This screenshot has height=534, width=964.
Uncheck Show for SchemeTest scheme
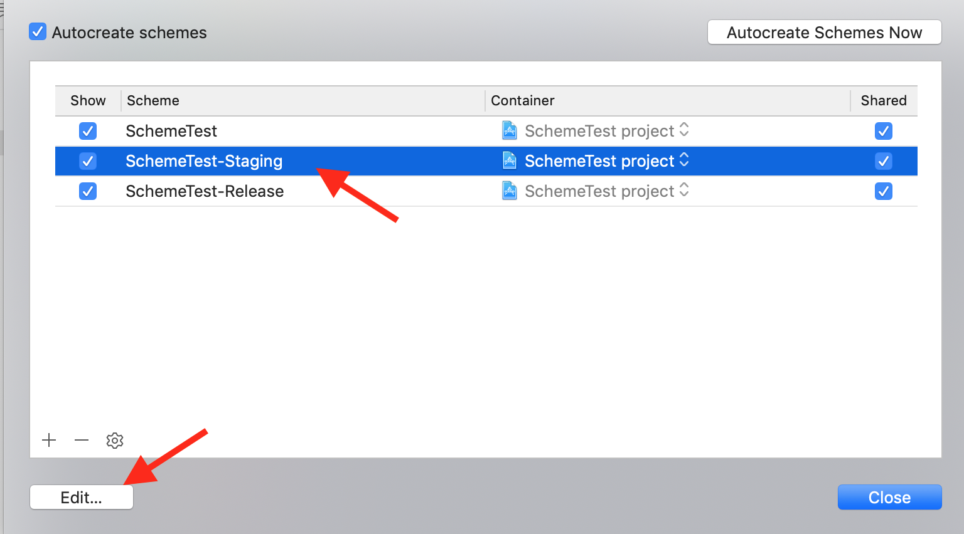tap(88, 131)
